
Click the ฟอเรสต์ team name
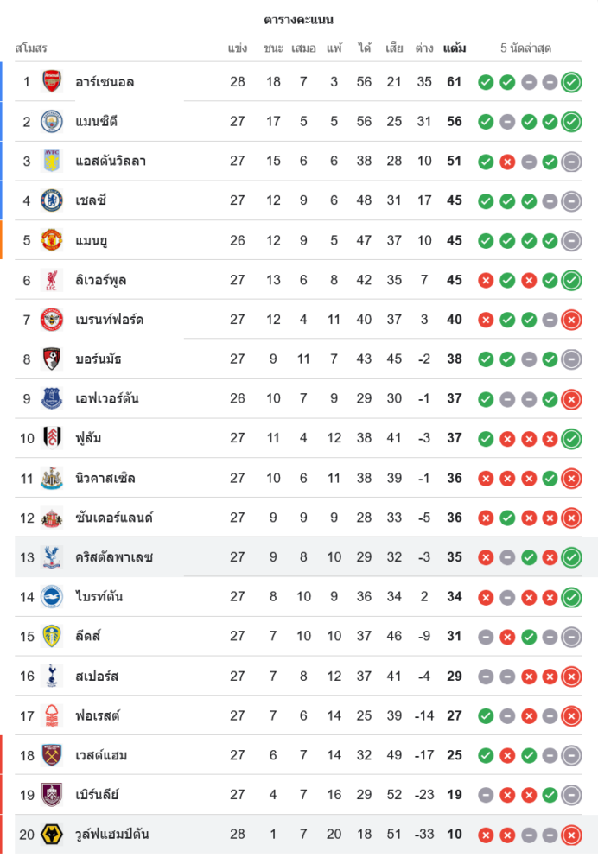[x=98, y=715]
